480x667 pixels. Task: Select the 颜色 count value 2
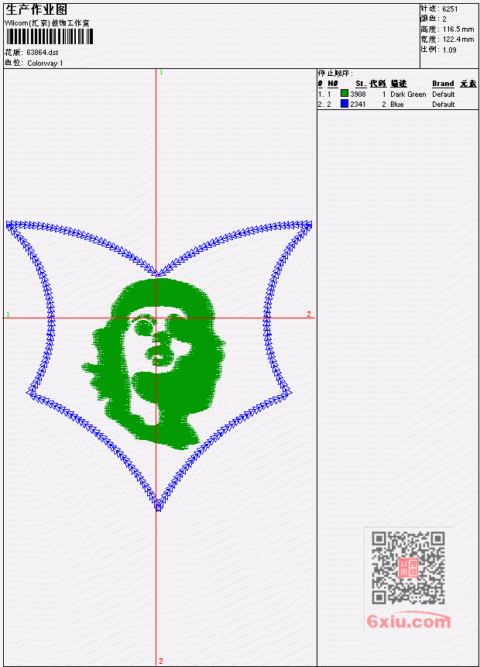[x=444, y=19]
